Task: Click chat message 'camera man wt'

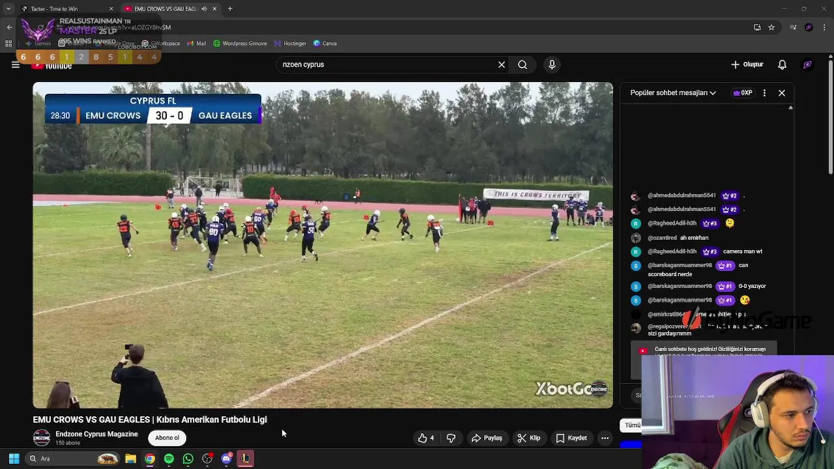Action: 742,251
